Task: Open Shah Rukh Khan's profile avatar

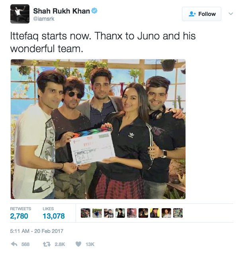Action: 20,14
